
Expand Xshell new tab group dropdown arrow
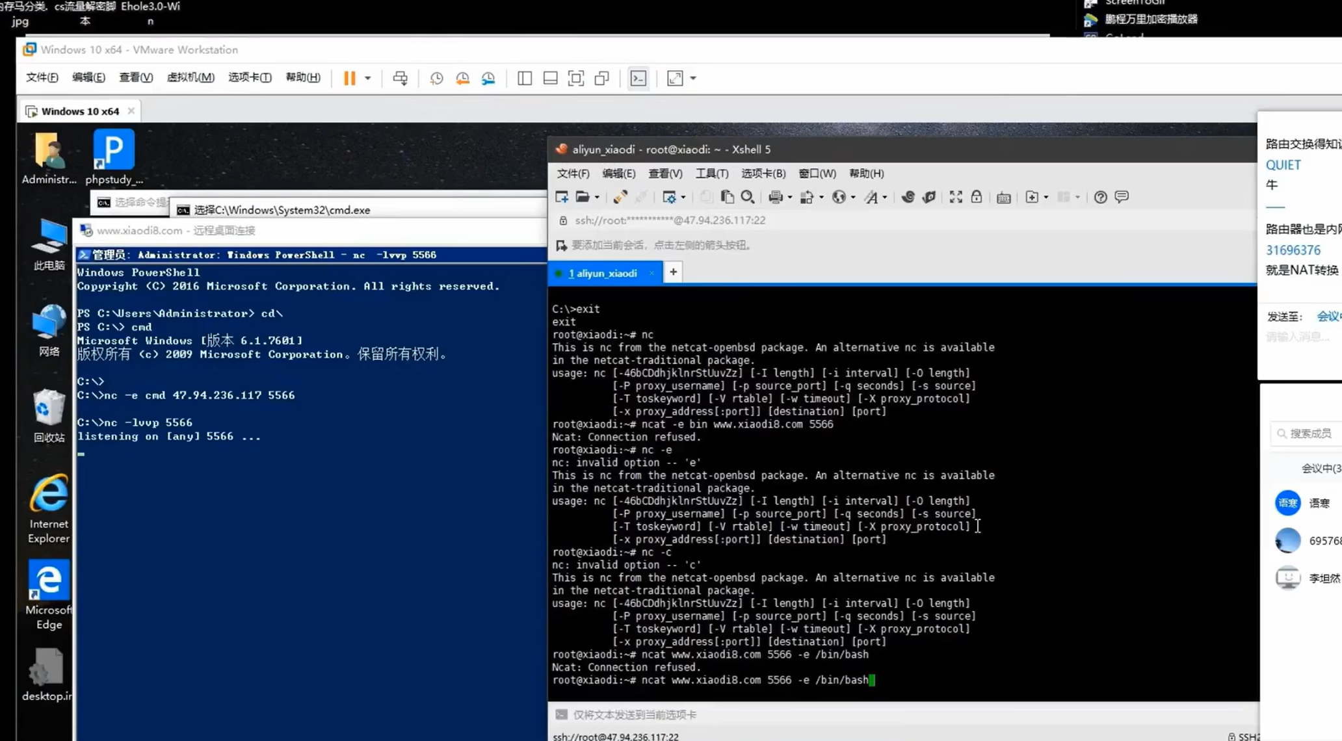pos(1046,197)
